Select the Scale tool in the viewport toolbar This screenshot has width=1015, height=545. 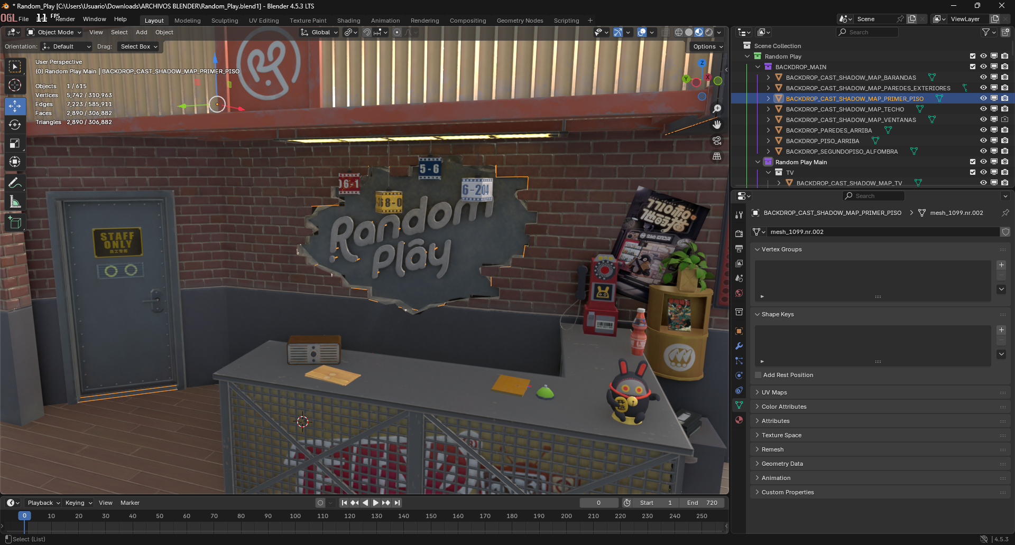pyautogui.click(x=15, y=143)
